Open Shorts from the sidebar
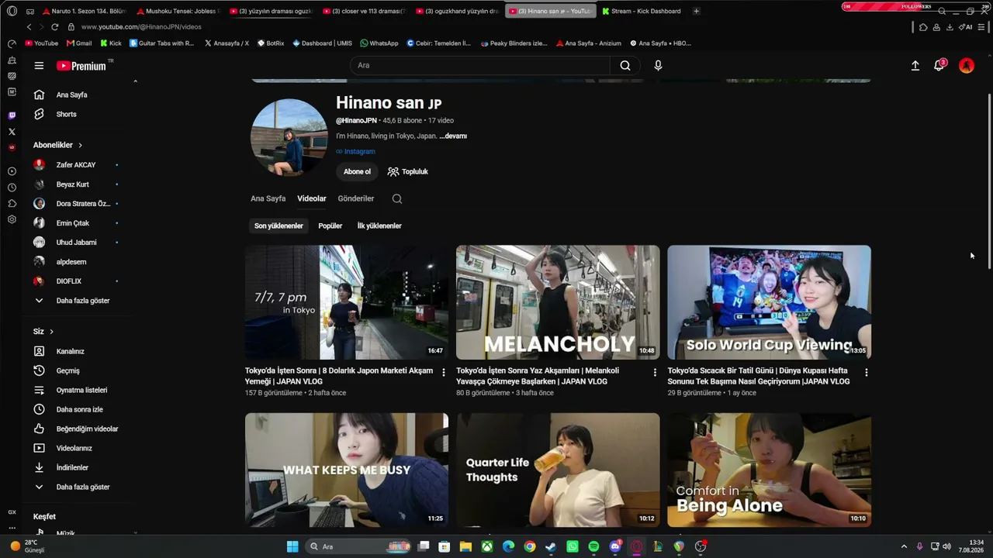Screen dimensions: 993x558 (66, 114)
